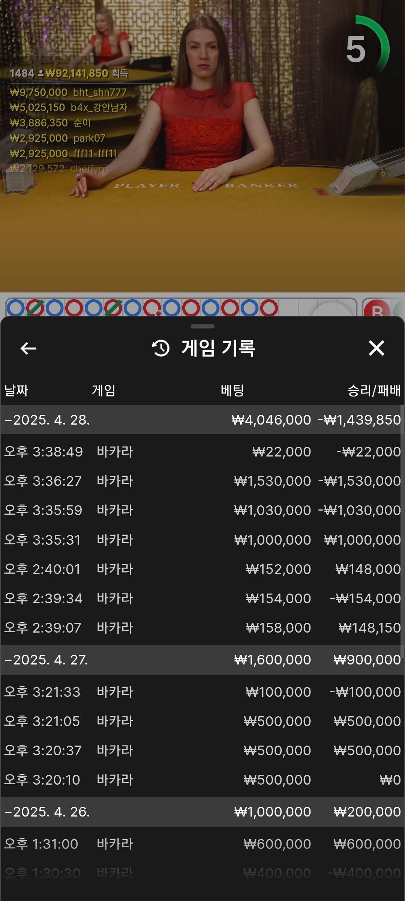The height and width of the screenshot is (901, 405).
Task: Collapse the 2025. 4. 28. date group
Action: click(202, 420)
